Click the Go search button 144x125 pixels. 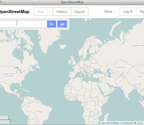(52, 24)
